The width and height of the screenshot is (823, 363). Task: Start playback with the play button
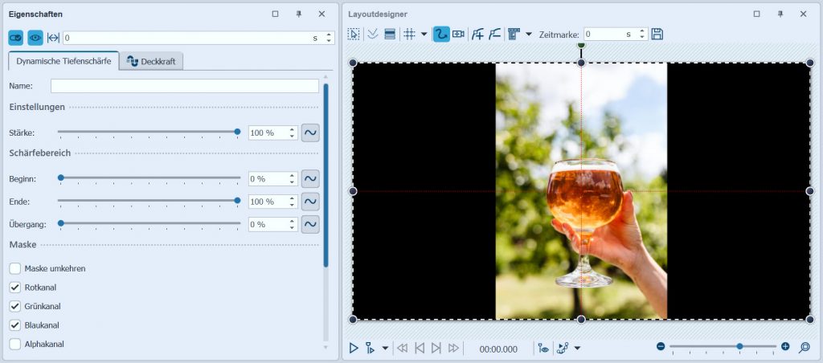click(x=354, y=348)
